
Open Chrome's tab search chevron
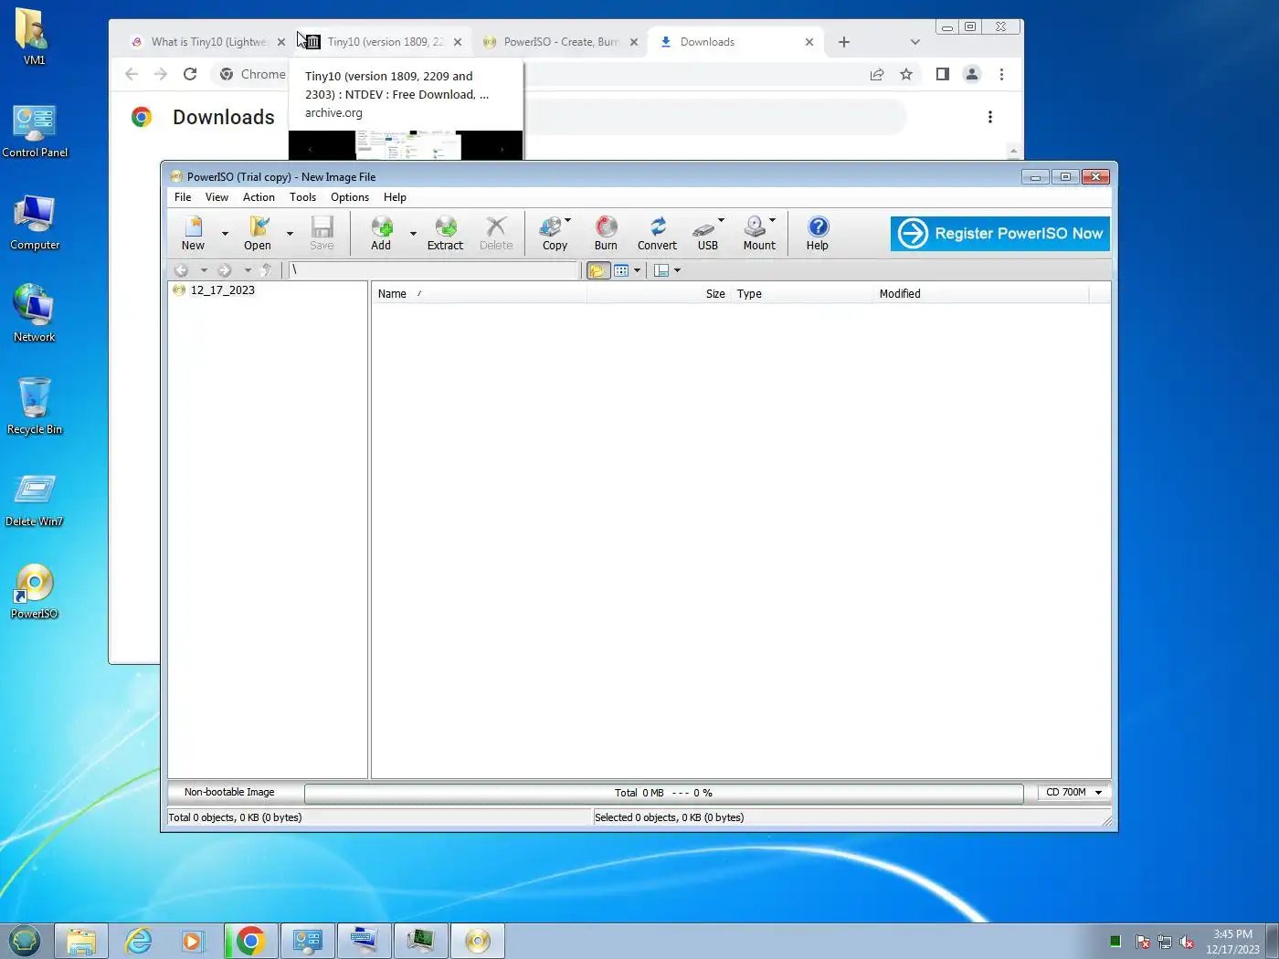pos(914,42)
